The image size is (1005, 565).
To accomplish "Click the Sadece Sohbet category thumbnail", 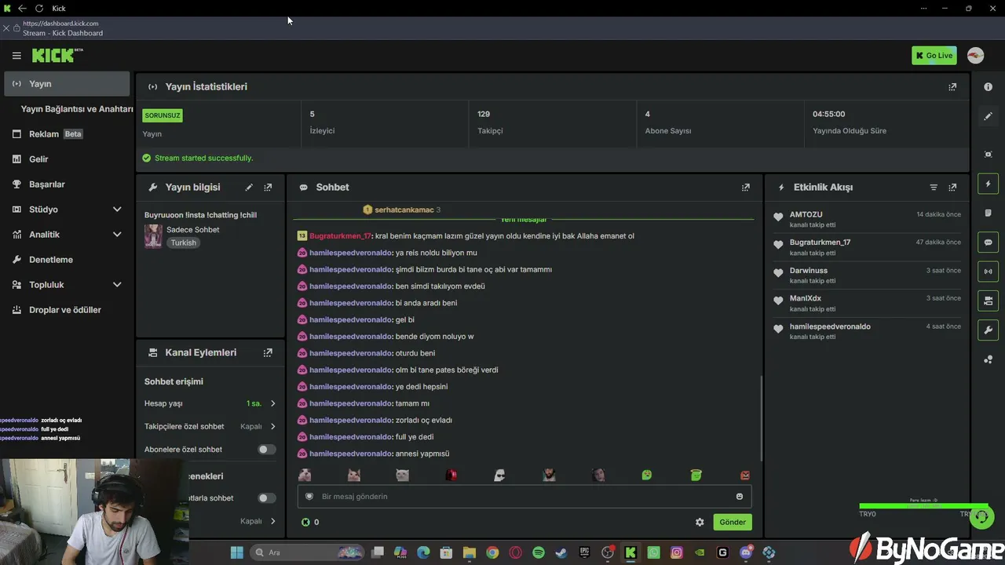I will point(153,236).
